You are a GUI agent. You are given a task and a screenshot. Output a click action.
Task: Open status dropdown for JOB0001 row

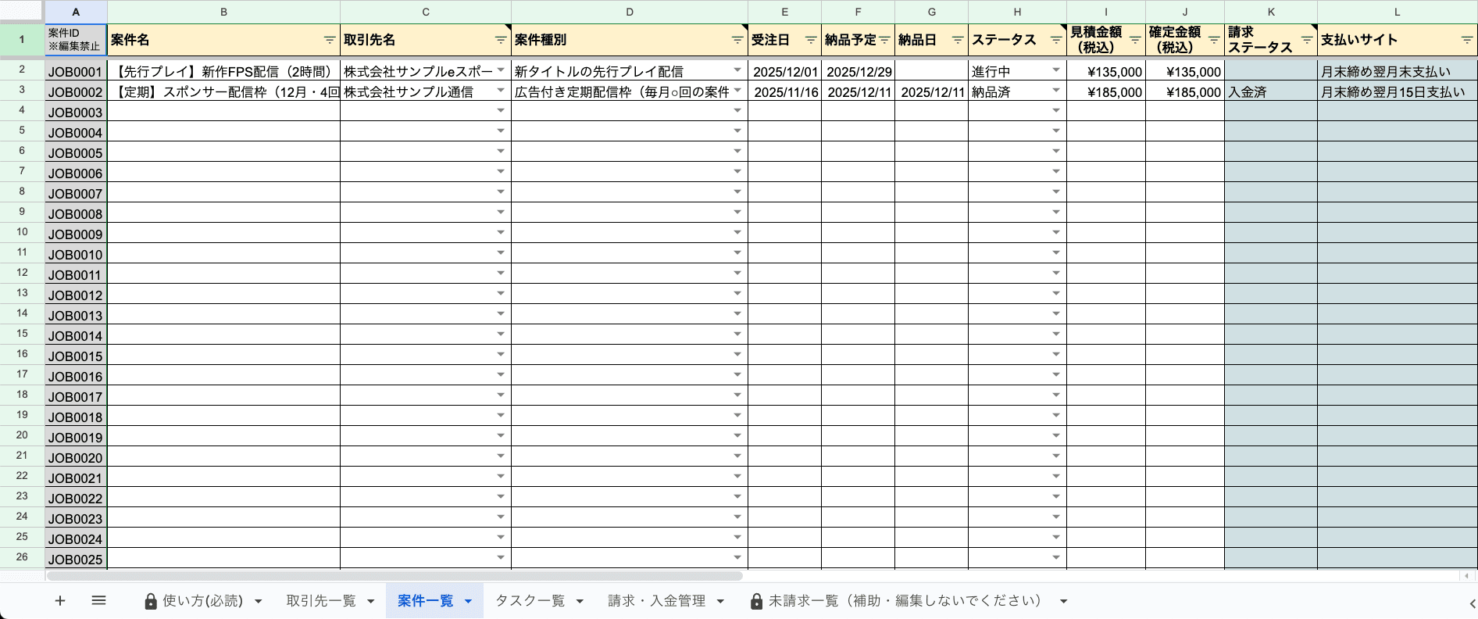1056,70
